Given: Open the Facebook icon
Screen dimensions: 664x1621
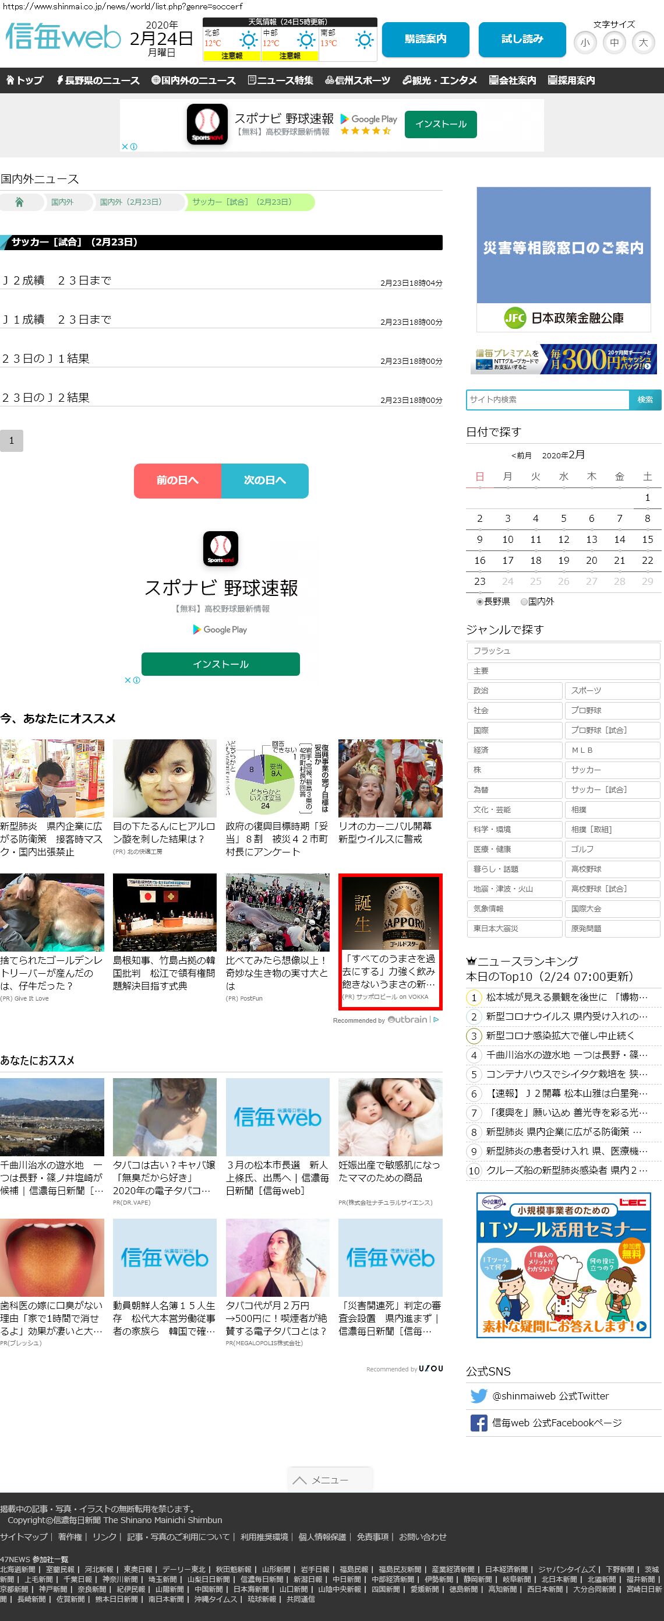Looking at the screenshot, I should click(x=479, y=1423).
